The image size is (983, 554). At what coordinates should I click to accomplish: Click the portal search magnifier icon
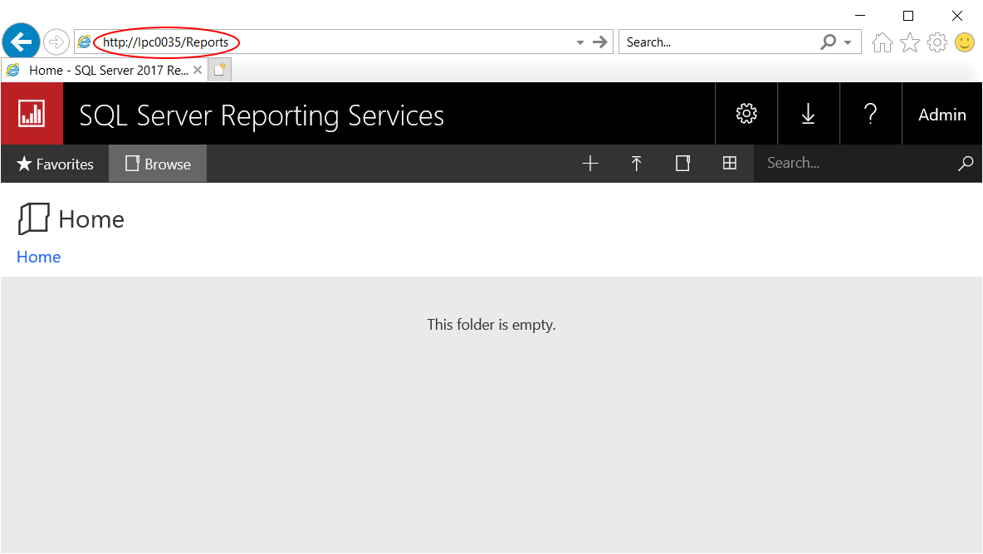(966, 163)
